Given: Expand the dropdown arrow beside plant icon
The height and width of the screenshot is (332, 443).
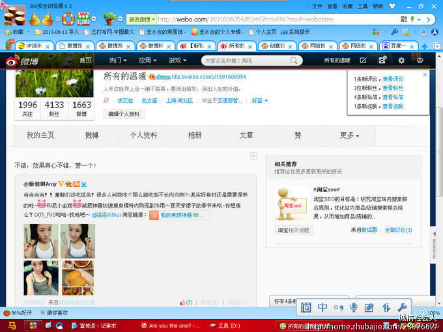Looking at the screenshot, I should (x=120, y=19).
